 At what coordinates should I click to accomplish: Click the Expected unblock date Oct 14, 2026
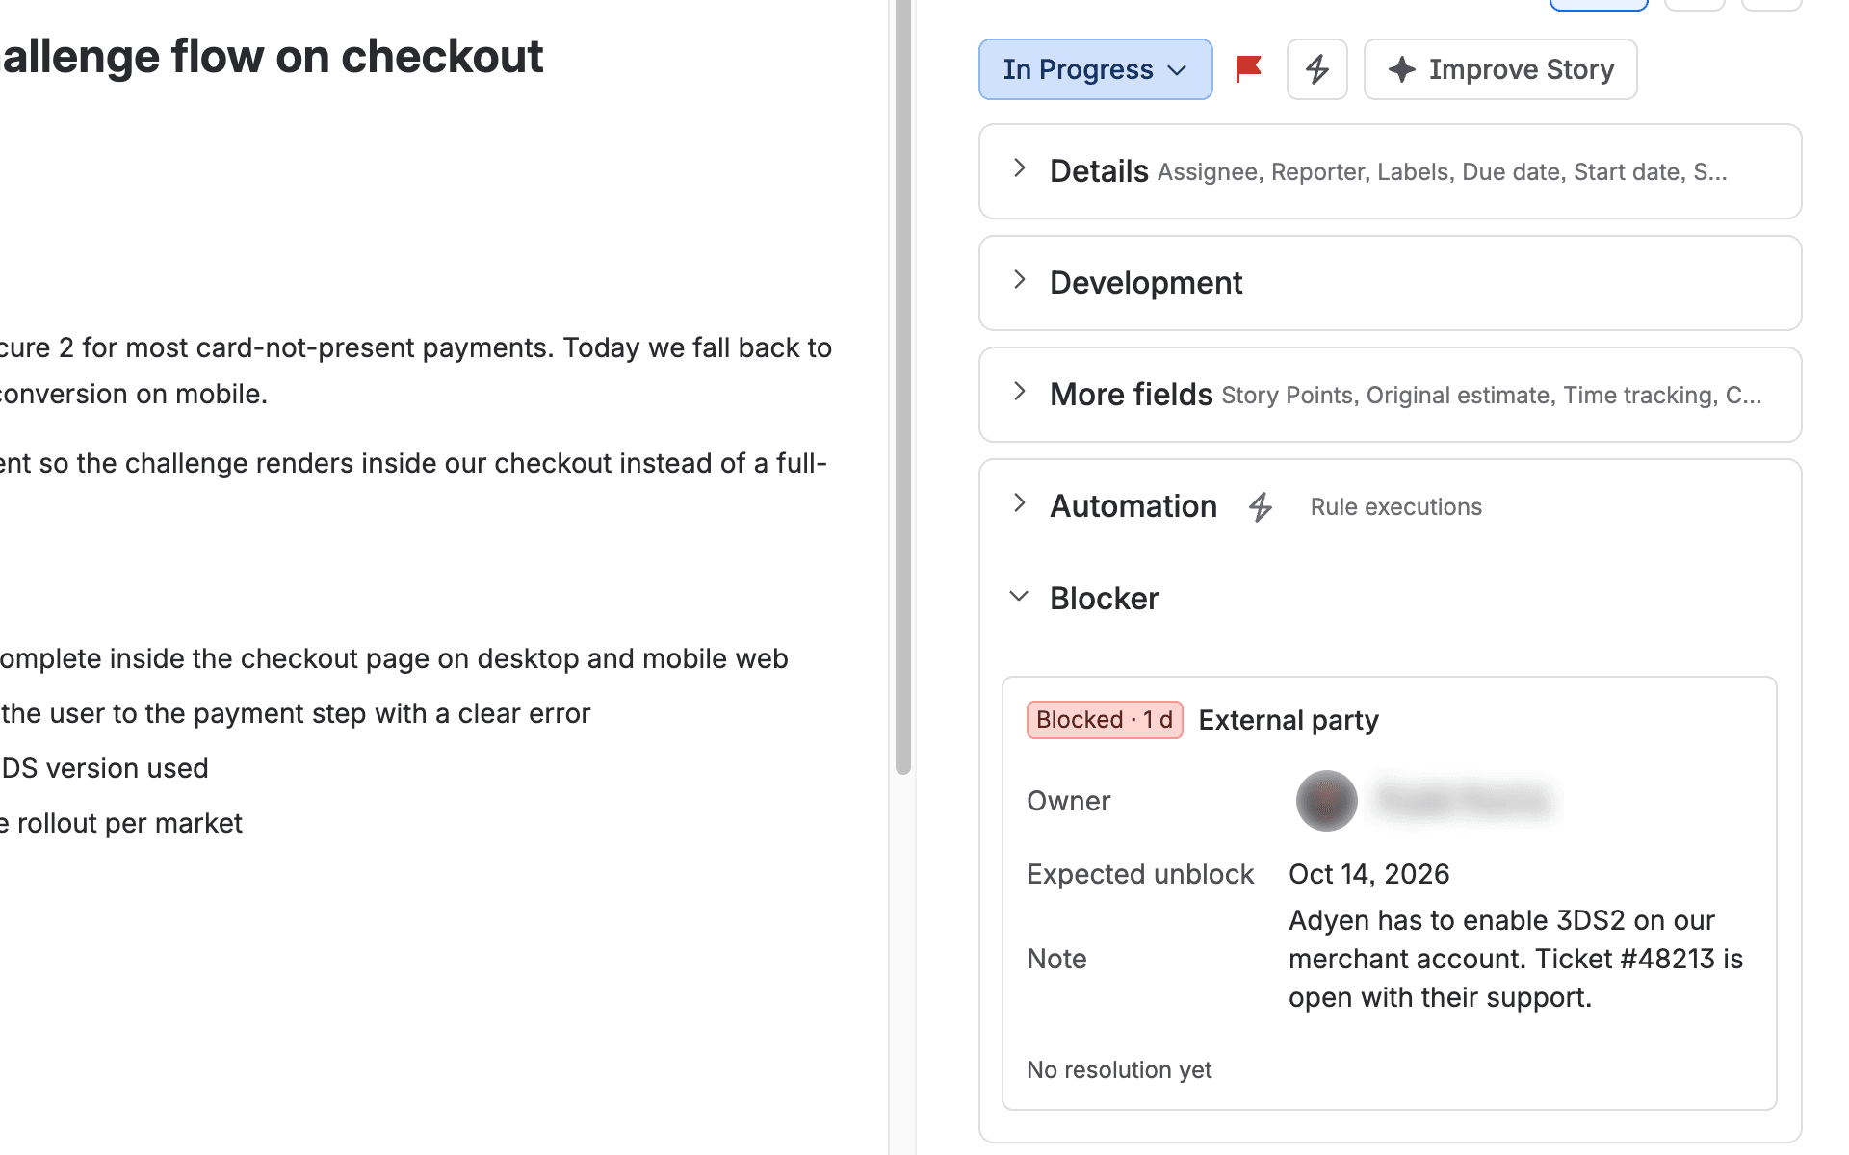[1368, 874]
